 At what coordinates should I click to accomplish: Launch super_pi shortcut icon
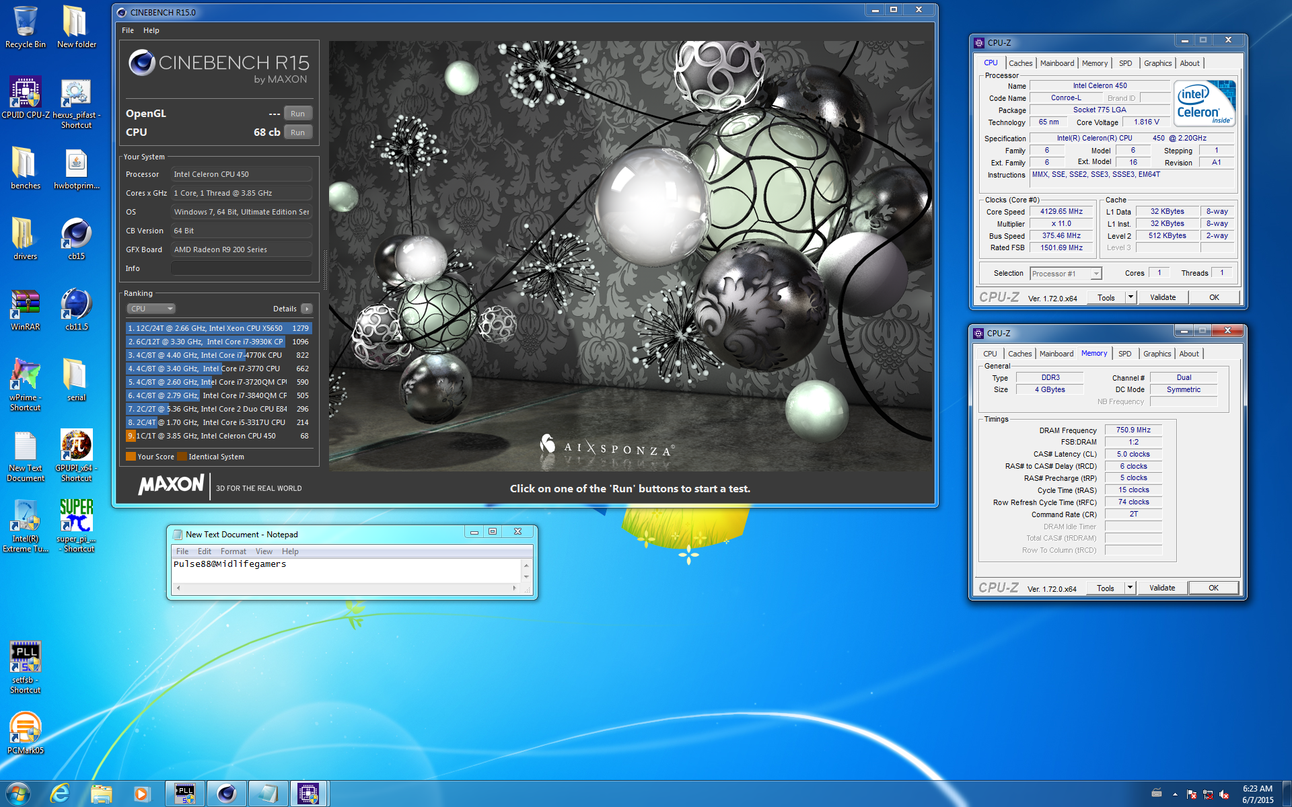tap(76, 527)
